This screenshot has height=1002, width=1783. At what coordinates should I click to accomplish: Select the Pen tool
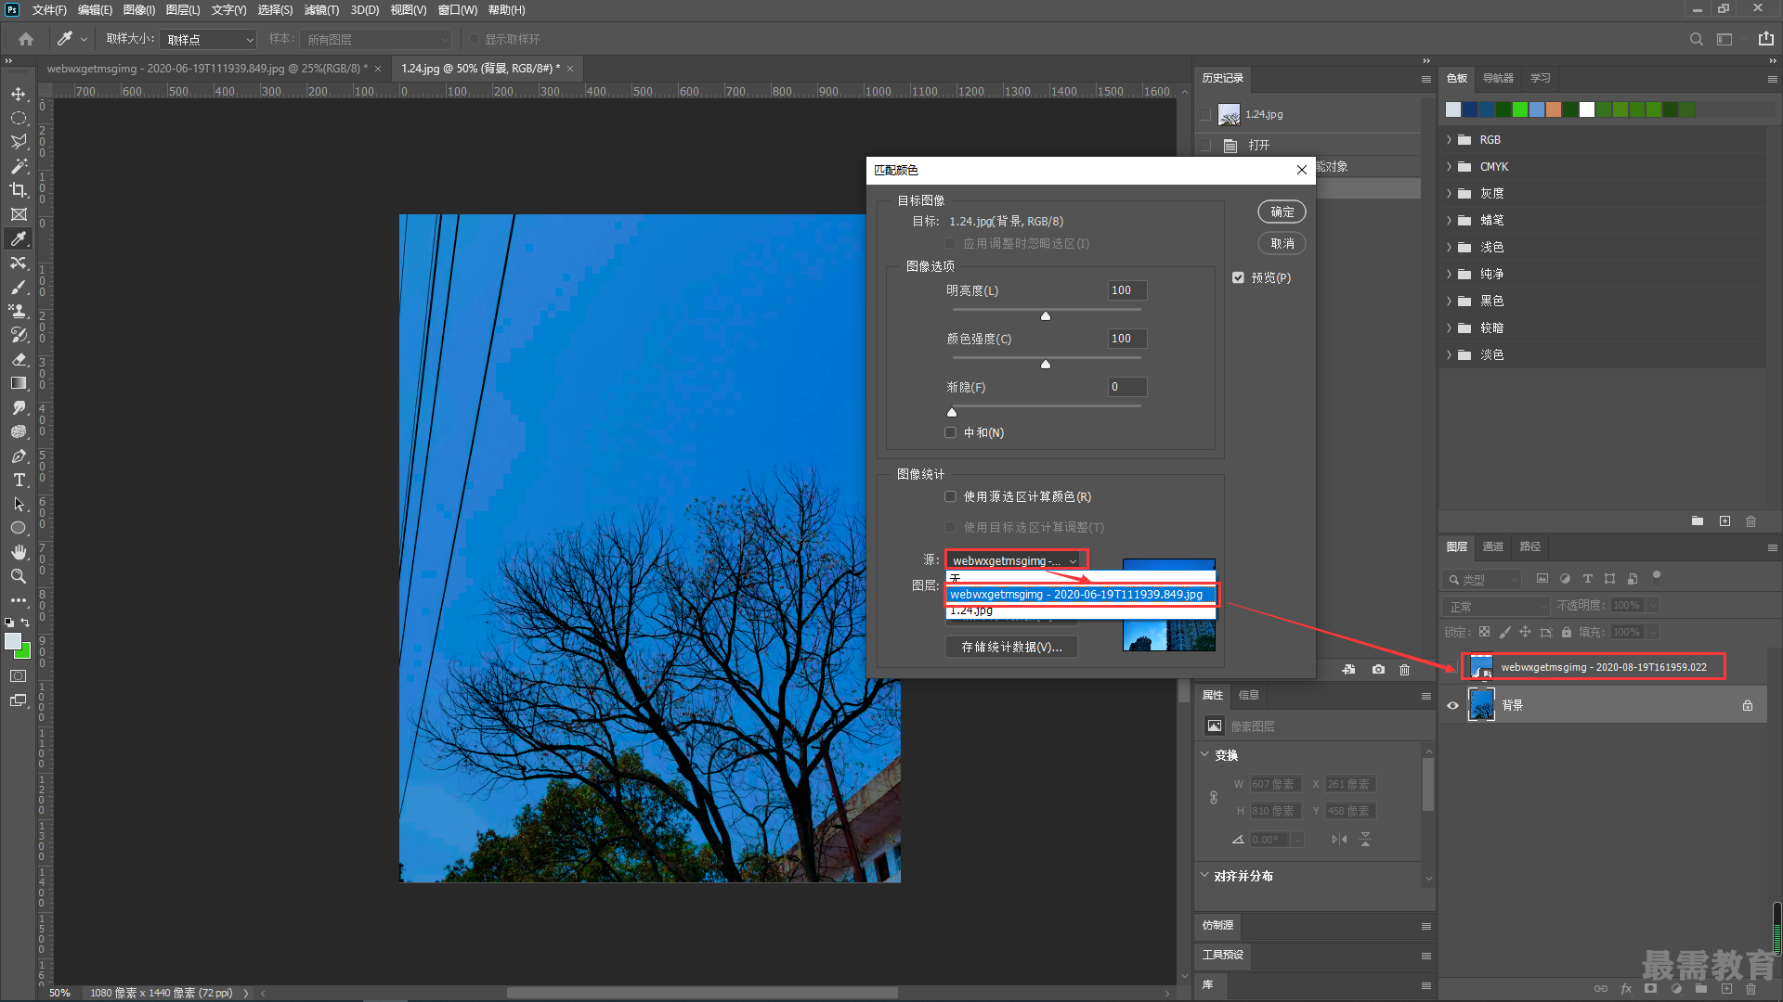pos(19,456)
